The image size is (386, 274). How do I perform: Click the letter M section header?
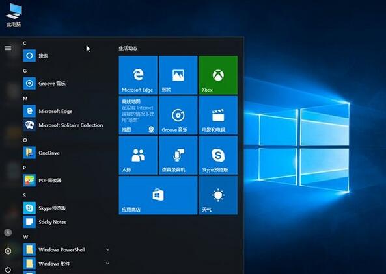(x=25, y=99)
